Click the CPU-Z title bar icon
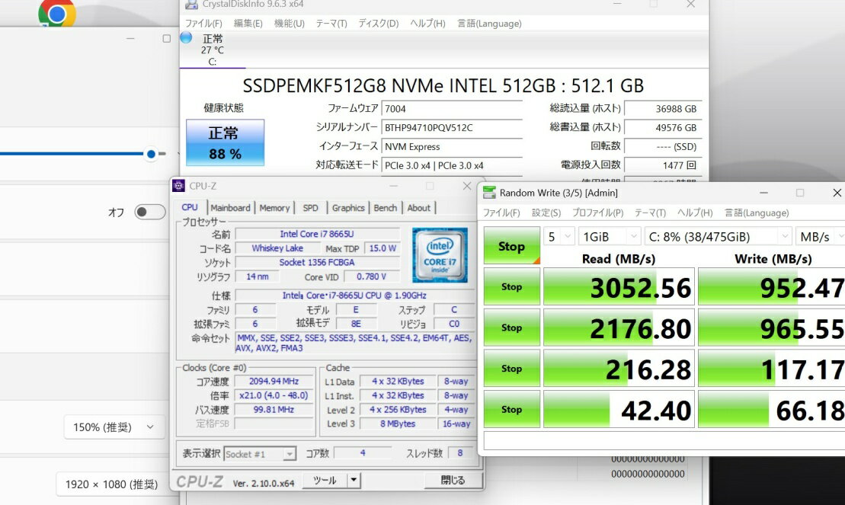 [178, 185]
